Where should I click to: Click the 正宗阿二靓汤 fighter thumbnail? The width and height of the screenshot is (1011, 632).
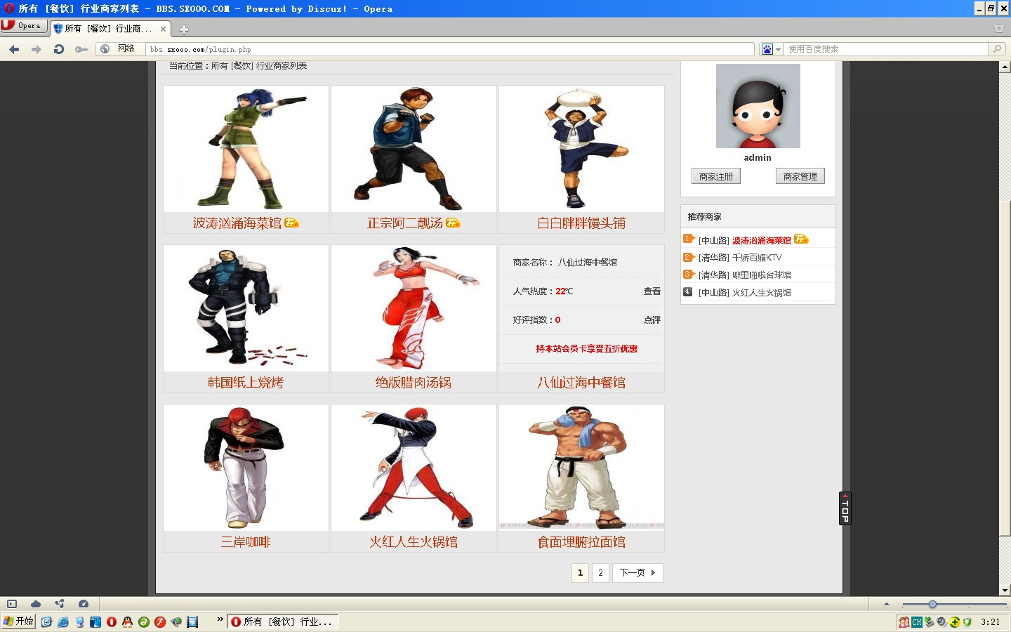[414, 149]
